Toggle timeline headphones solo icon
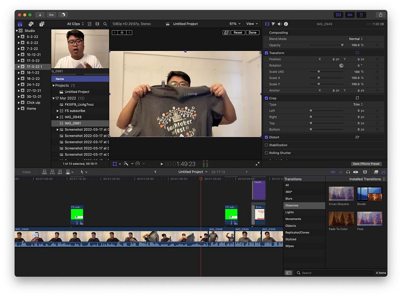 (x=348, y=172)
